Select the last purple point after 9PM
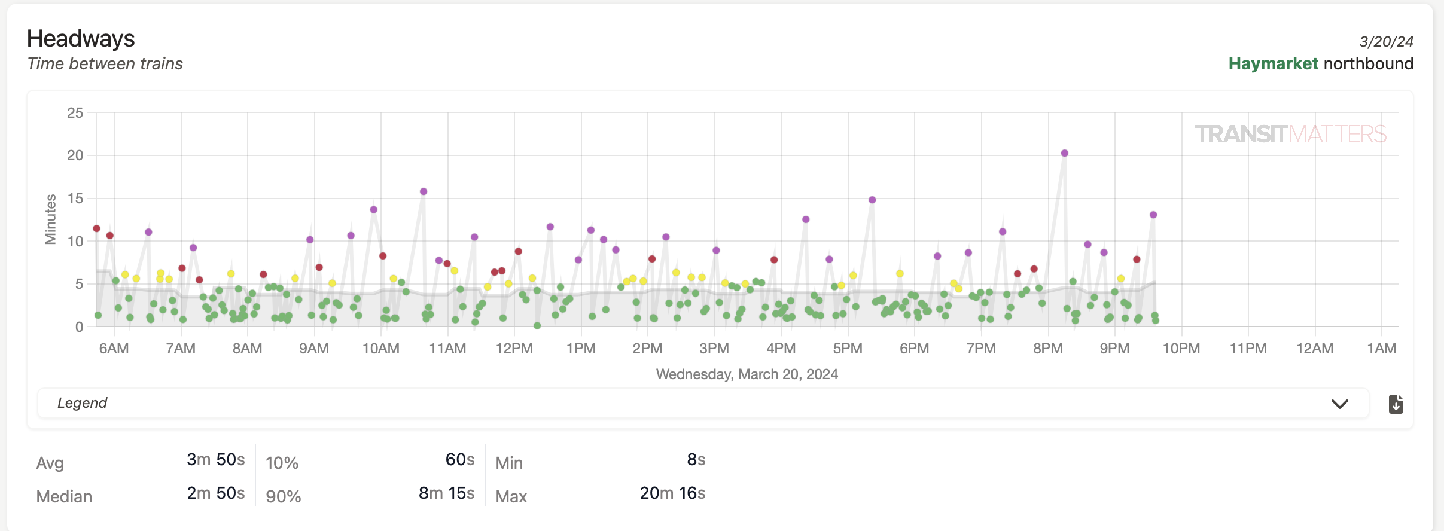 pyautogui.click(x=1153, y=215)
